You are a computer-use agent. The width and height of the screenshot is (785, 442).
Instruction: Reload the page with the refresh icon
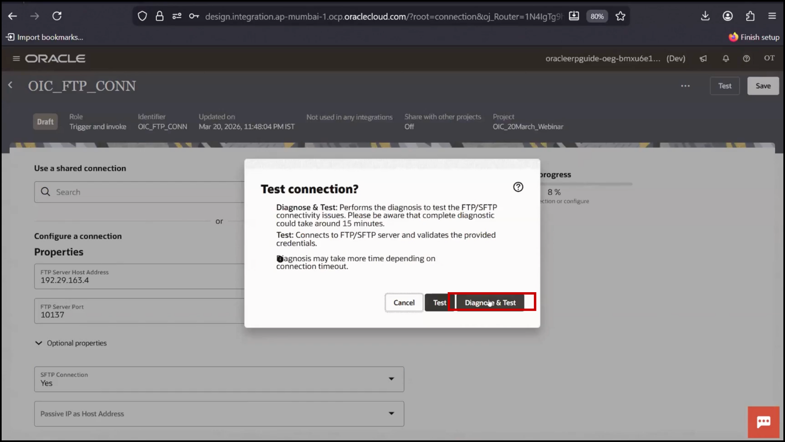[57, 16]
